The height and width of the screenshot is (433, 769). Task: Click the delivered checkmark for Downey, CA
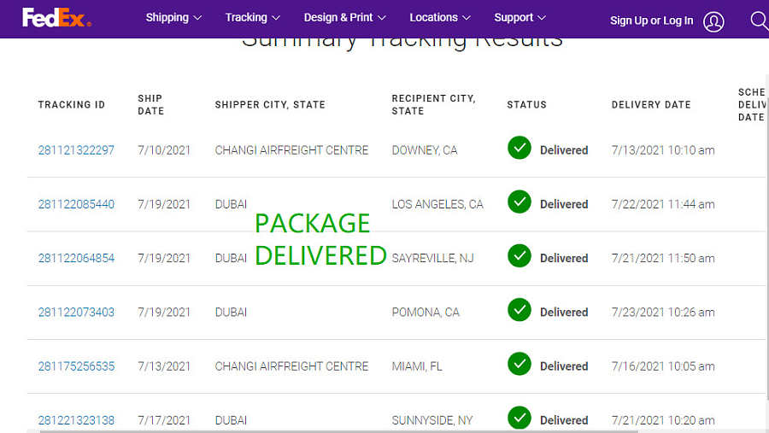[x=520, y=148]
